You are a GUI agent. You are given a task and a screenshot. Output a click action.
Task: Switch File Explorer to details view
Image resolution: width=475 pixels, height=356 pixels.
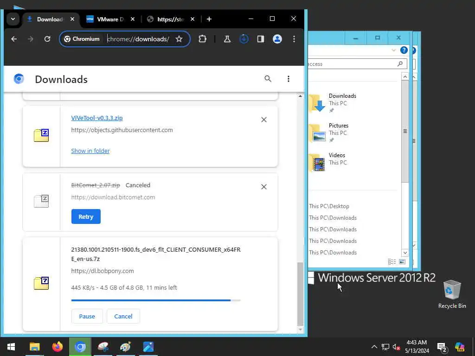point(392,262)
